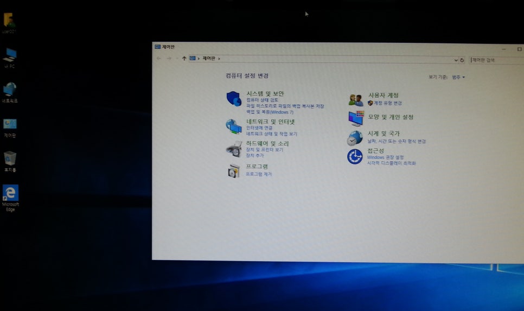Click the Microsoft Edge desktop shortcut

(10, 193)
